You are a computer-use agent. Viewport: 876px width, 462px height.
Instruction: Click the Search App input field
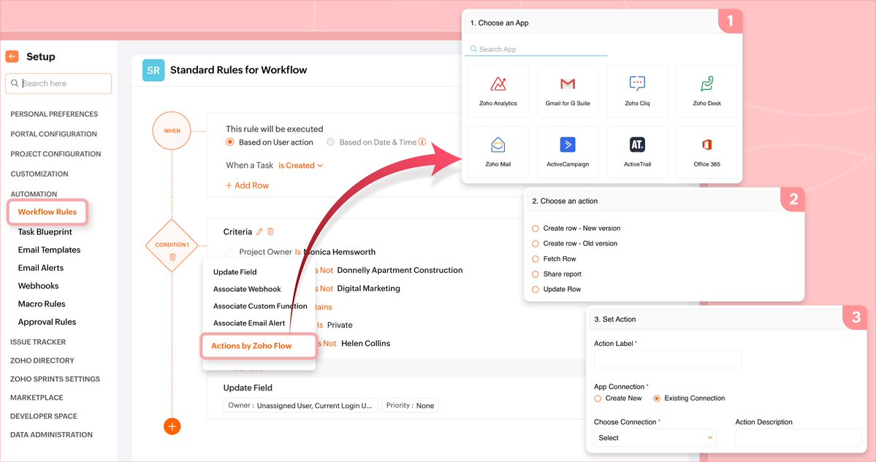pos(536,47)
